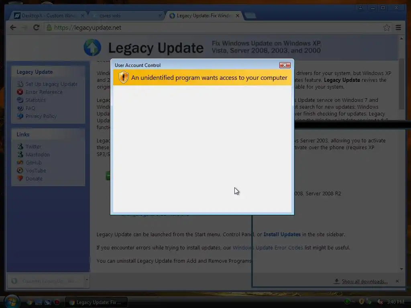Click the YouTube play icon
The height and width of the screenshot is (308, 411).
tap(20, 170)
